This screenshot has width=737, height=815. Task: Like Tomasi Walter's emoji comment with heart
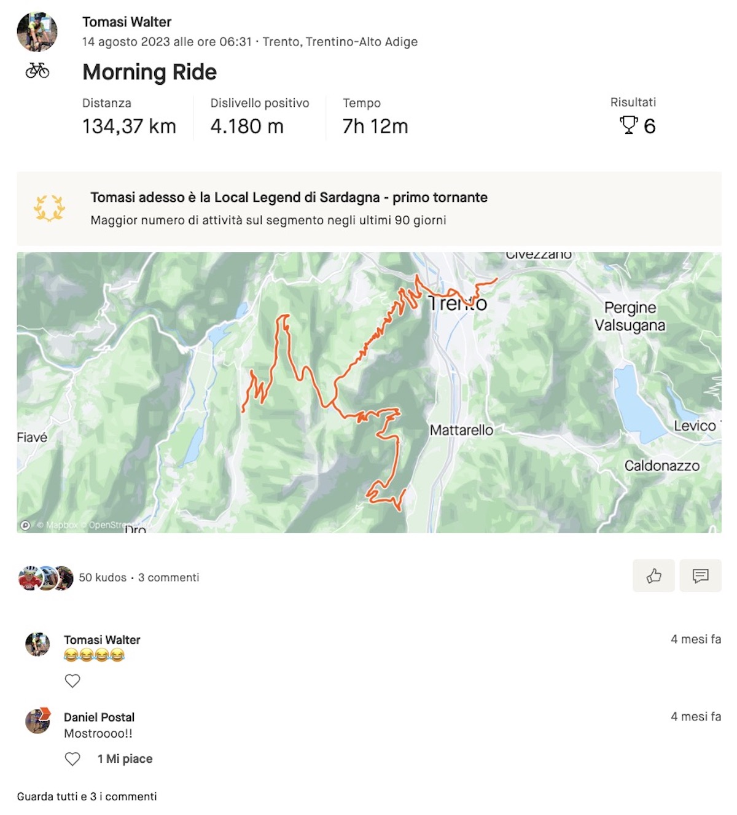point(72,680)
